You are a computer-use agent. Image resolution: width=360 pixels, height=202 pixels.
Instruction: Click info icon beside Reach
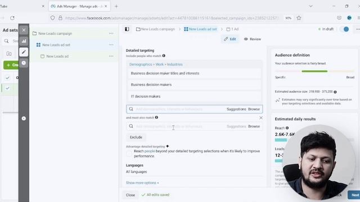tap(287, 128)
